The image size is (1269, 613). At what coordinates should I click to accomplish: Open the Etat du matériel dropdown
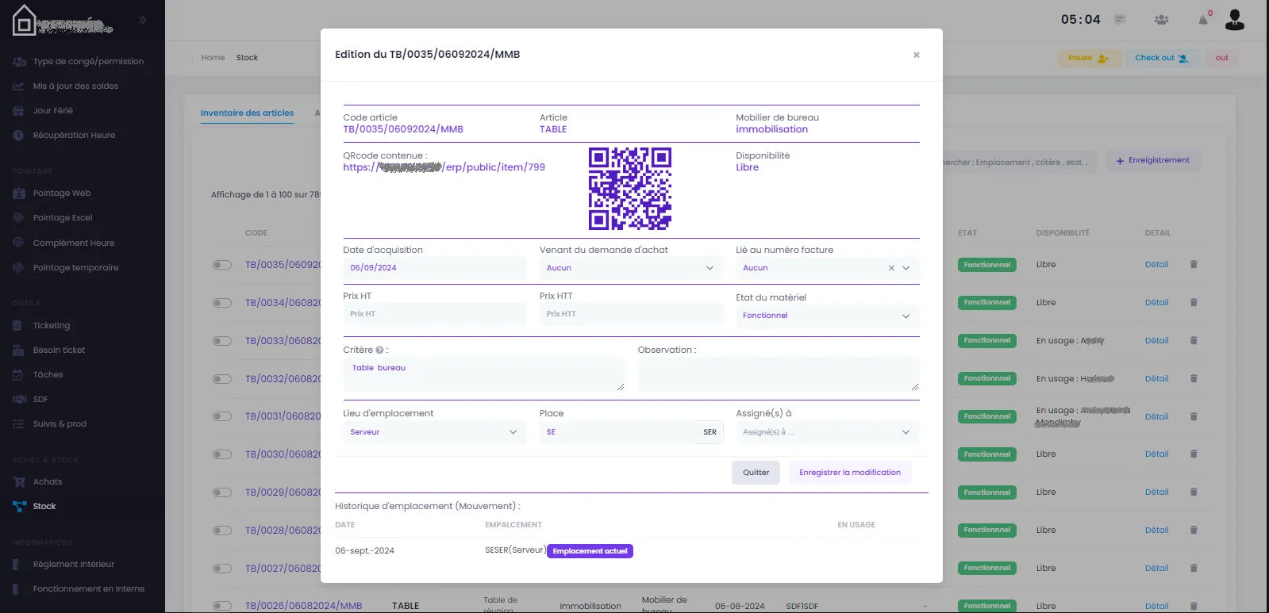tap(828, 316)
